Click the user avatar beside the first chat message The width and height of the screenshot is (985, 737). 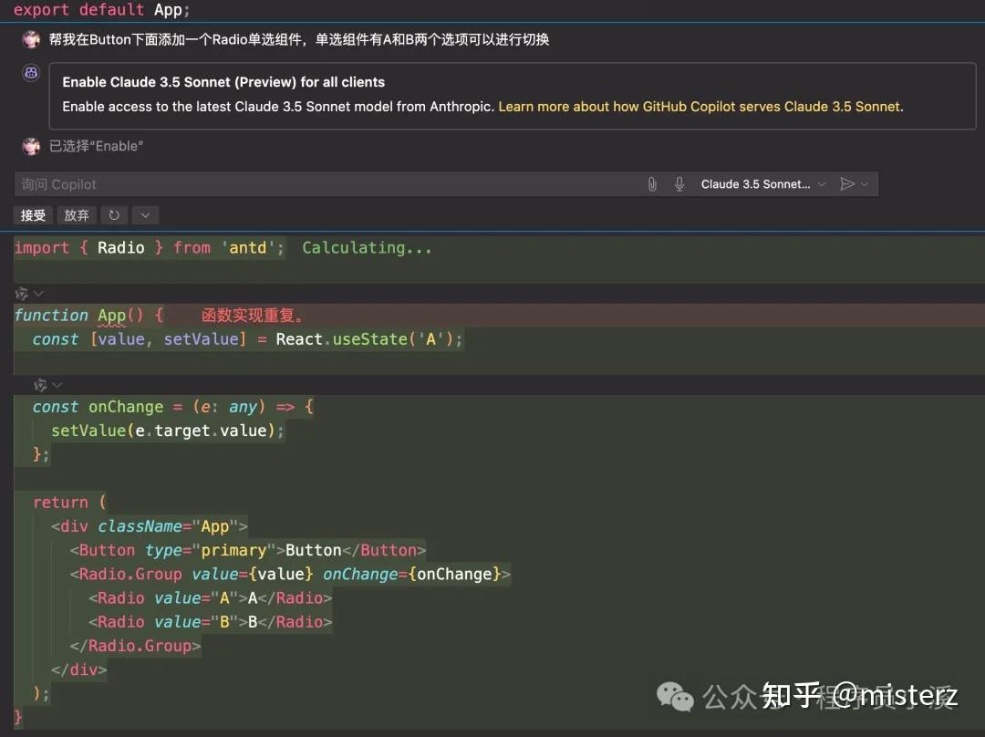tap(30, 38)
